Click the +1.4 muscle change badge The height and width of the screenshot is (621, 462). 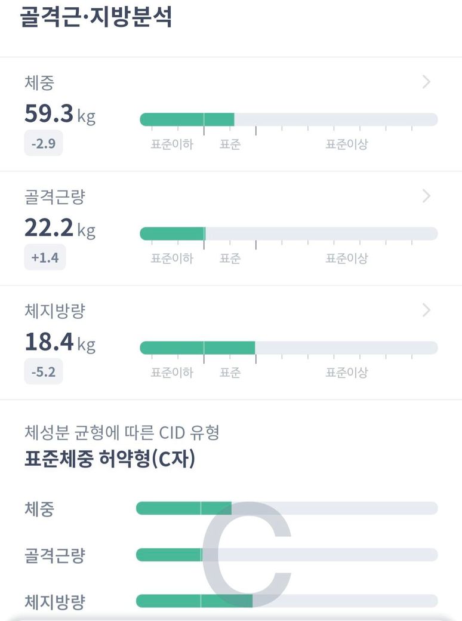tap(45, 257)
